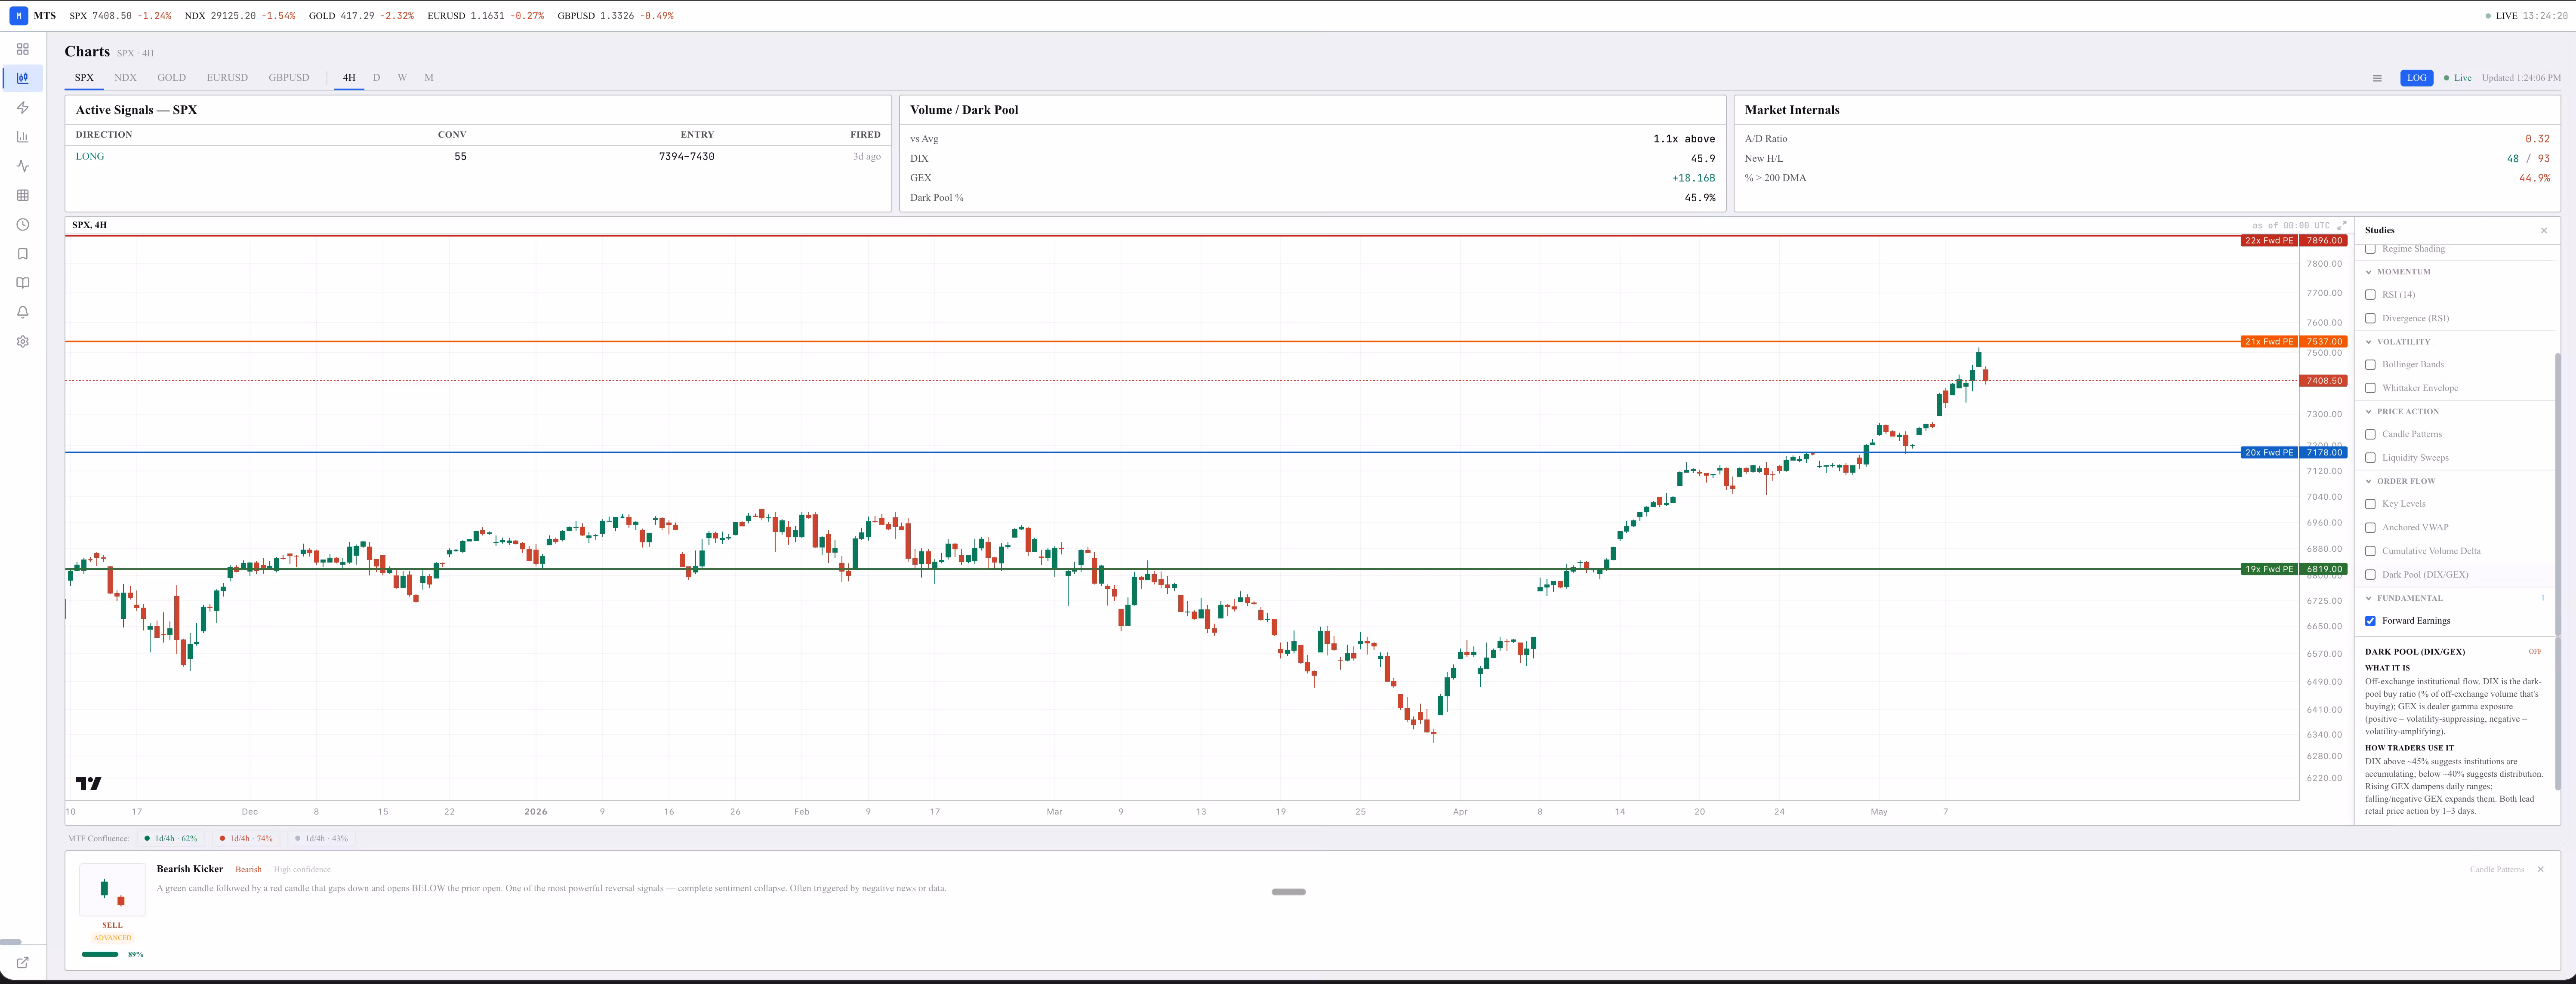
Task: Click the 19x Fwd PE level label
Action: point(2269,570)
